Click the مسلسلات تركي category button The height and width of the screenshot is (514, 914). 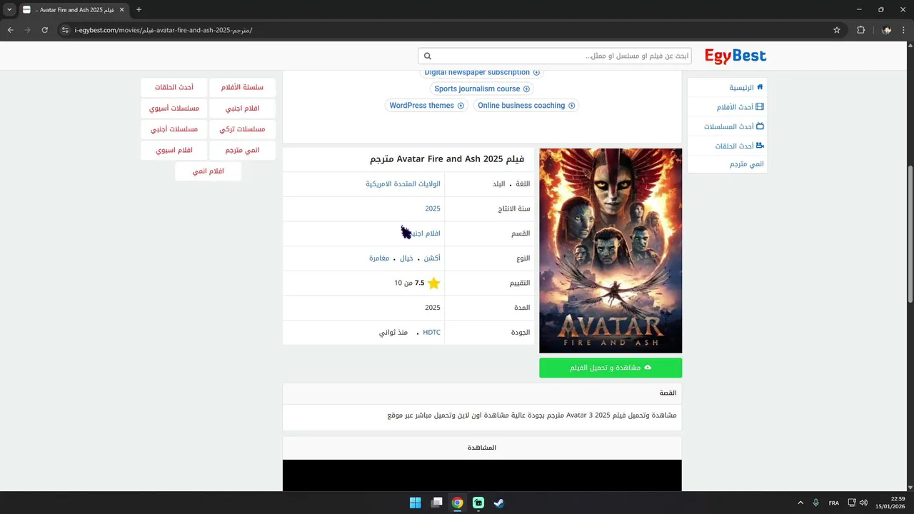pyautogui.click(x=243, y=129)
